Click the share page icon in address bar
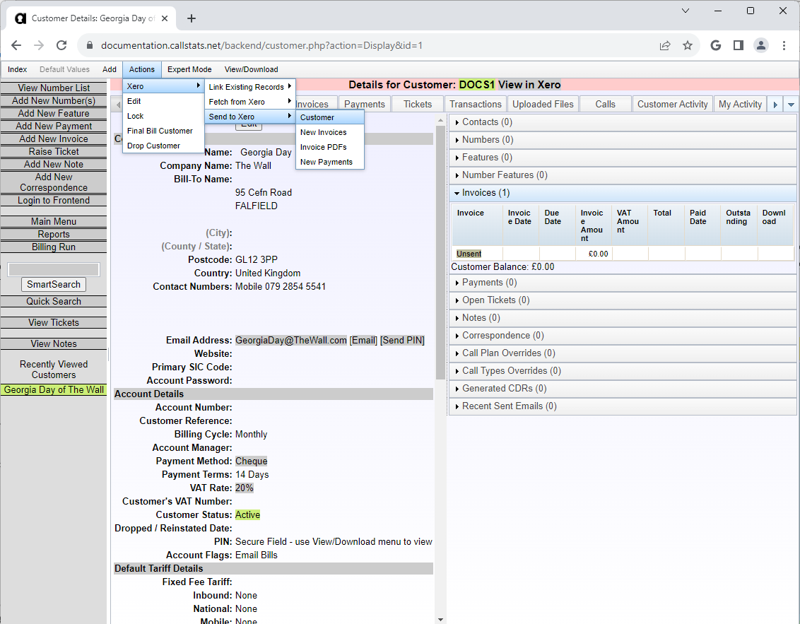The image size is (800, 624). coord(664,45)
